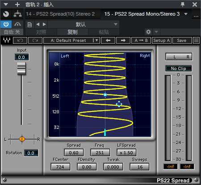The height and width of the screenshot is (185, 201).
Task: Click the FCenter value 724
Action: click(60, 167)
